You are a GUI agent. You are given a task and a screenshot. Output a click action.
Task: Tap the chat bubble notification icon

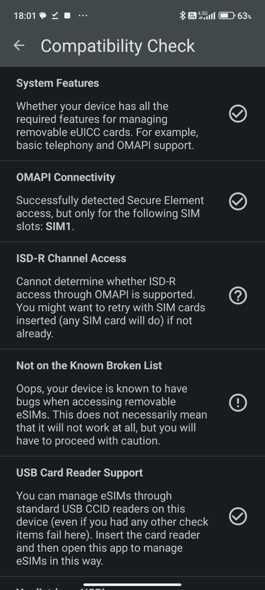point(43,16)
